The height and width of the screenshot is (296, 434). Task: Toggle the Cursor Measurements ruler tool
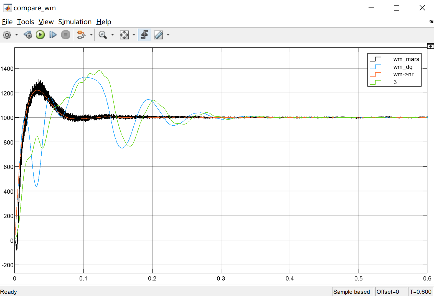click(158, 35)
